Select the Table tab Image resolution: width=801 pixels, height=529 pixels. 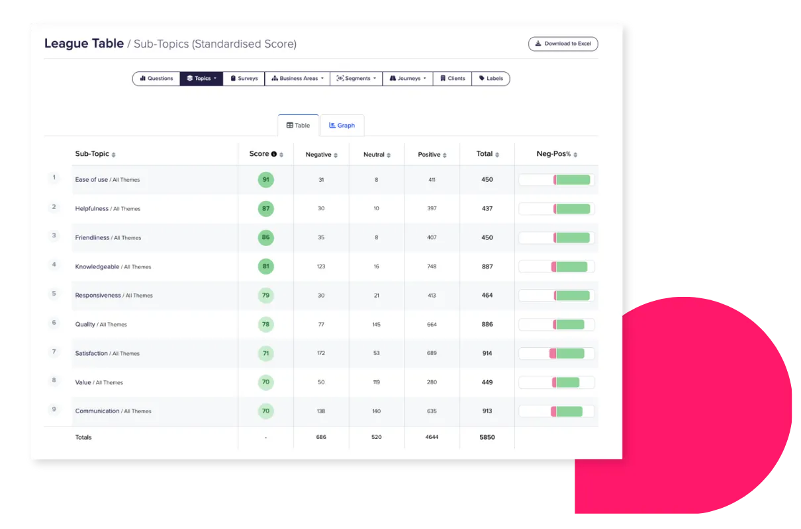coord(298,125)
